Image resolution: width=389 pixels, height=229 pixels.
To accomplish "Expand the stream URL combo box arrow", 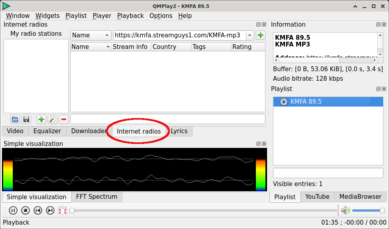I will (x=250, y=35).
